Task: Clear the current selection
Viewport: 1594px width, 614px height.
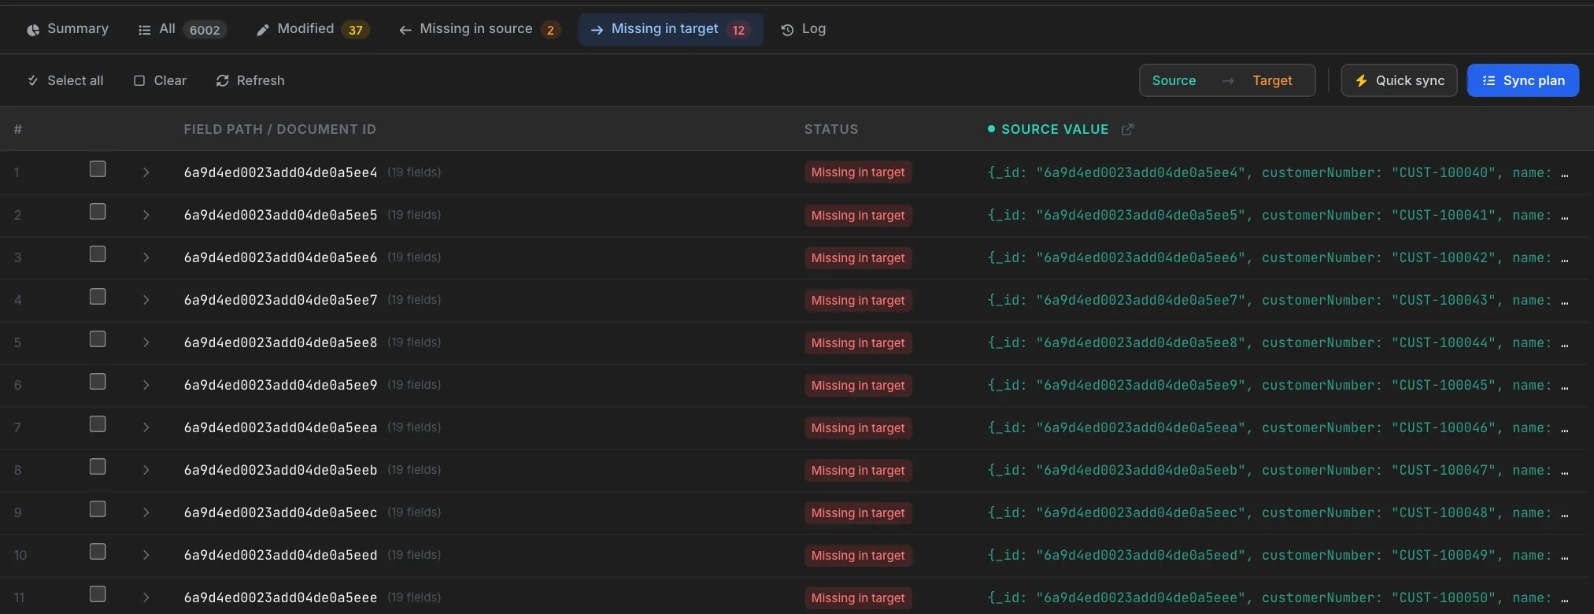Action: point(160,80)
